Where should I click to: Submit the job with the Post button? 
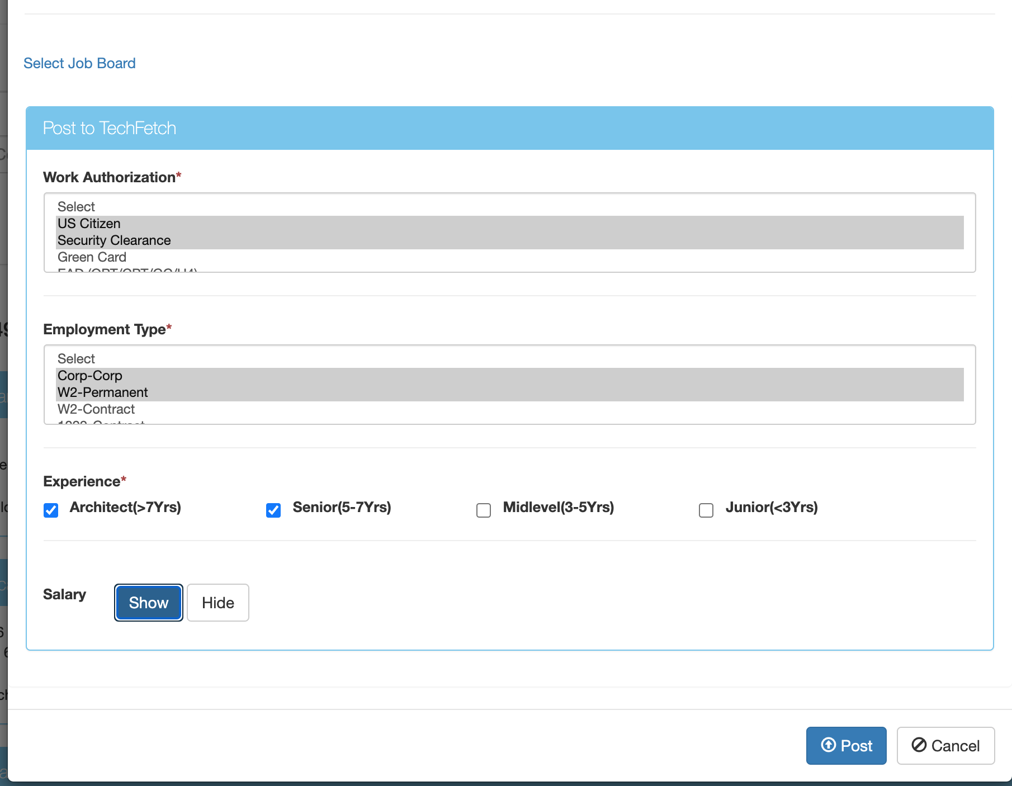click(x=846, y=745)
